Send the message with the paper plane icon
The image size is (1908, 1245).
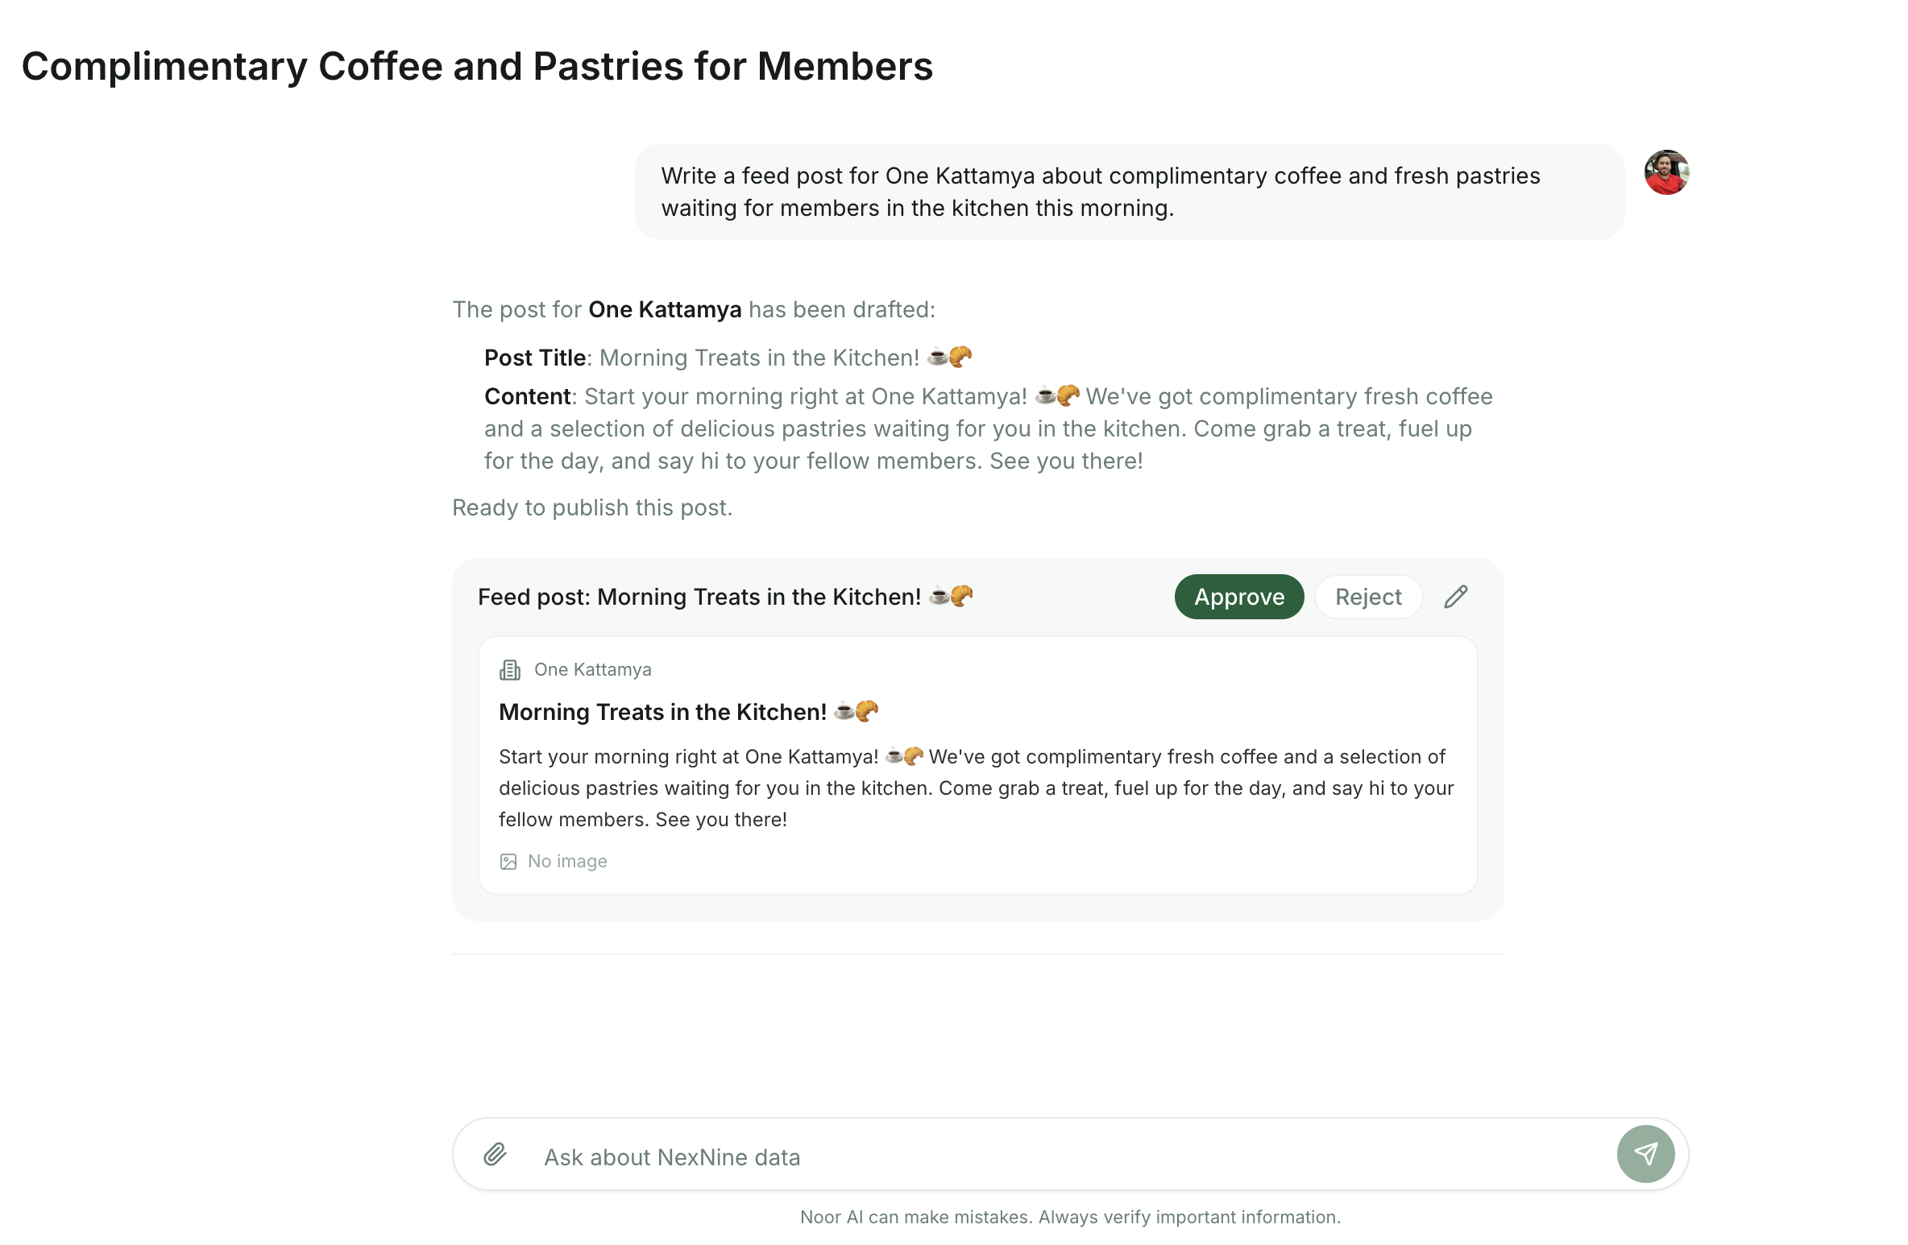pos(1645,1154)
